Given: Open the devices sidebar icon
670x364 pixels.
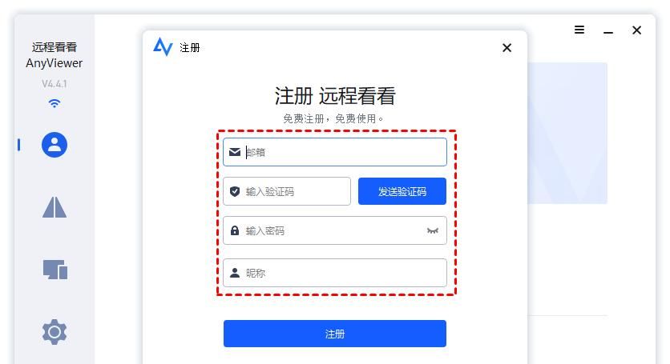Looking at the screenshot, I should tap(55, 270).
